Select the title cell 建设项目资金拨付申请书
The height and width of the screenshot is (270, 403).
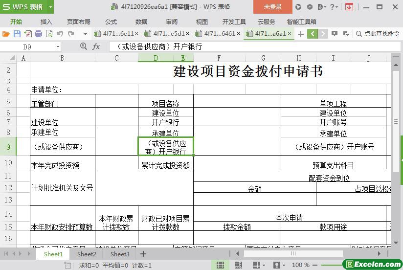click(x=248, y=71)
